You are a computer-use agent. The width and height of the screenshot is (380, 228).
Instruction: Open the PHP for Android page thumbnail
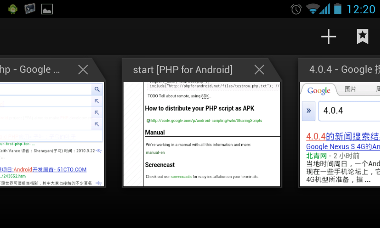pyautogui.click(x=202, y=134)
